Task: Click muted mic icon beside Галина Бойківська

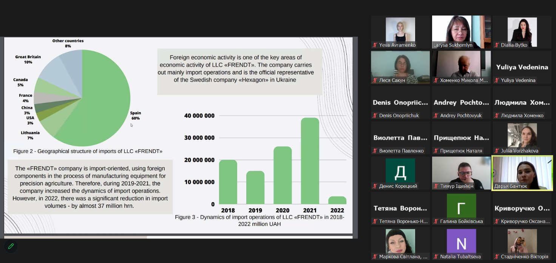Action: [x=436, y=221]
